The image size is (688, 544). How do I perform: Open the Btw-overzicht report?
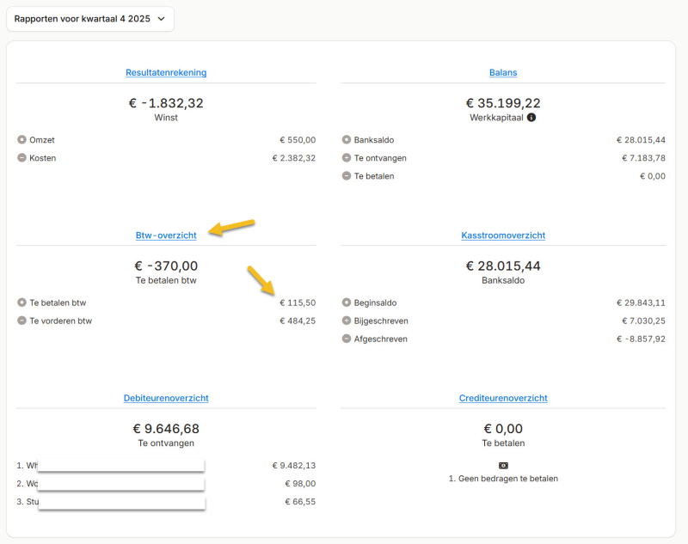click(166, 235)
